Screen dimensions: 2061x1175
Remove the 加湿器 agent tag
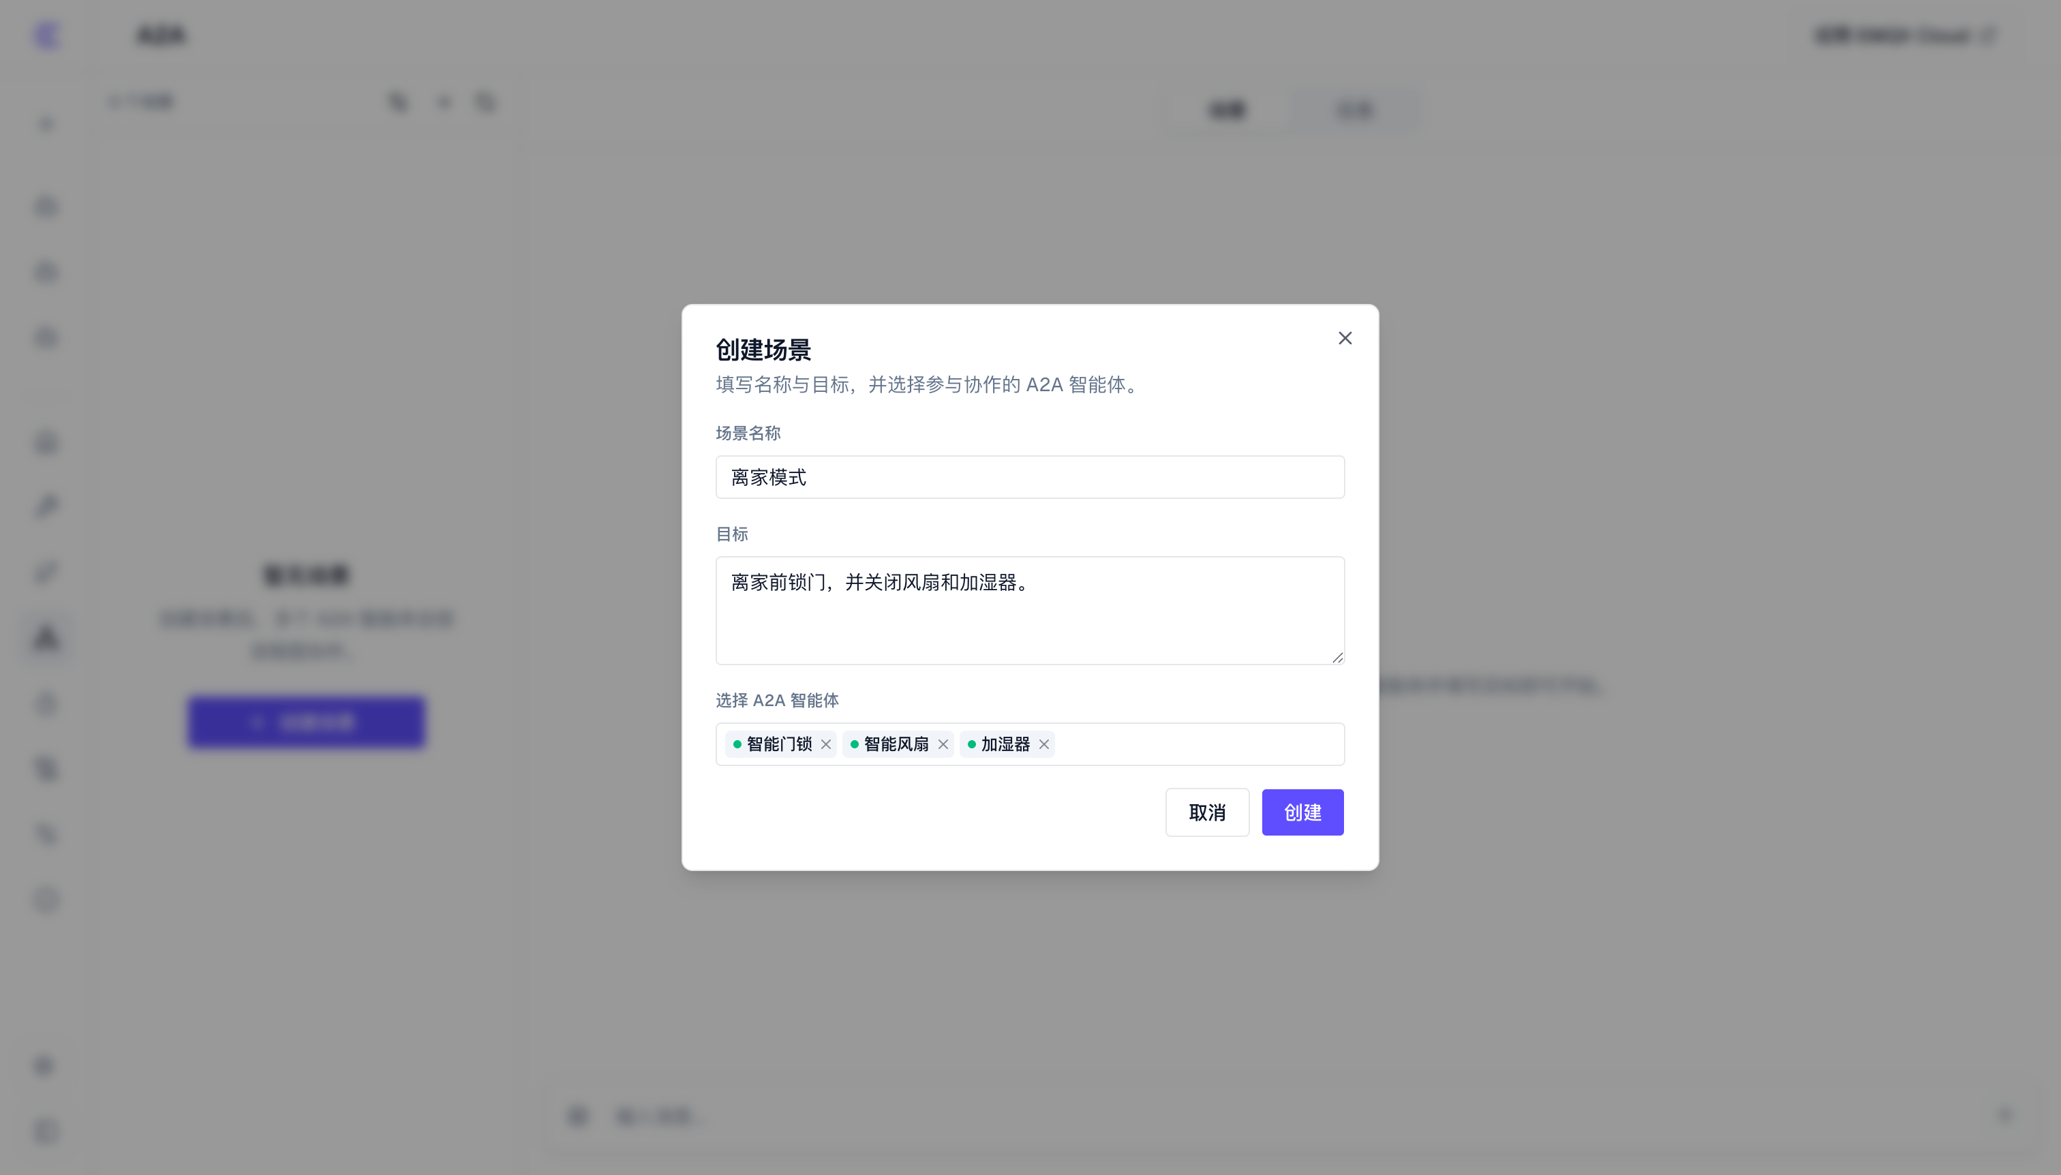coord(1043,744)
